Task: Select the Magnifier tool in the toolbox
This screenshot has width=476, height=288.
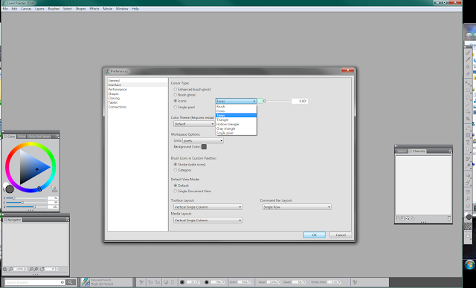Action: (x=468, y=199)
